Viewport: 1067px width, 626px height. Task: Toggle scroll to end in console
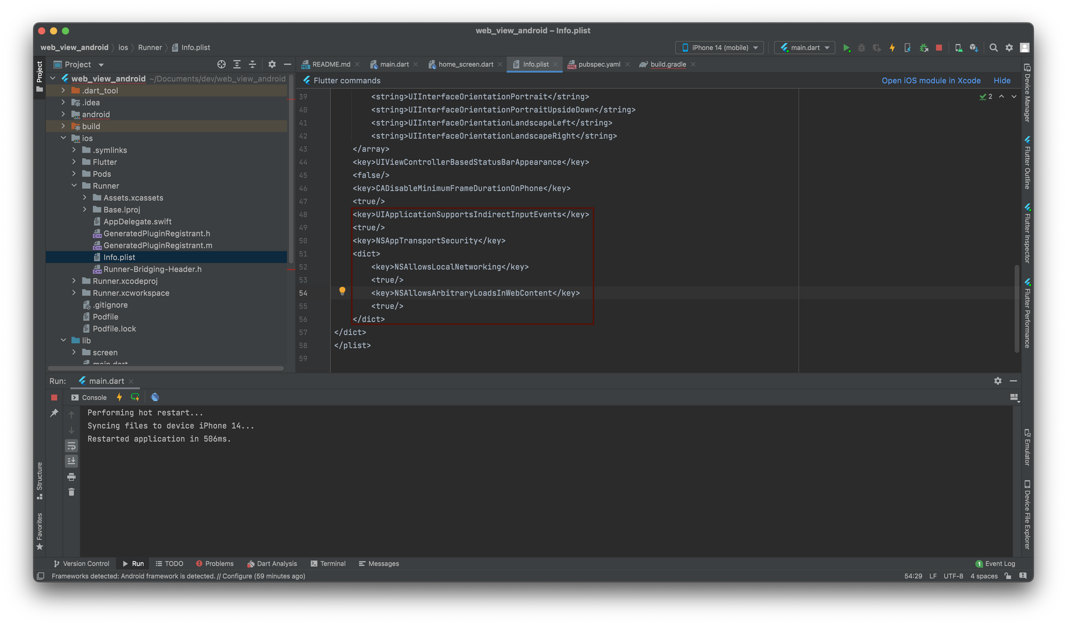point(71,461)
